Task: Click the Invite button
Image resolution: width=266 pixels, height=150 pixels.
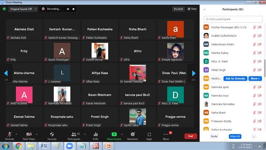Action: tap(214, 136)
